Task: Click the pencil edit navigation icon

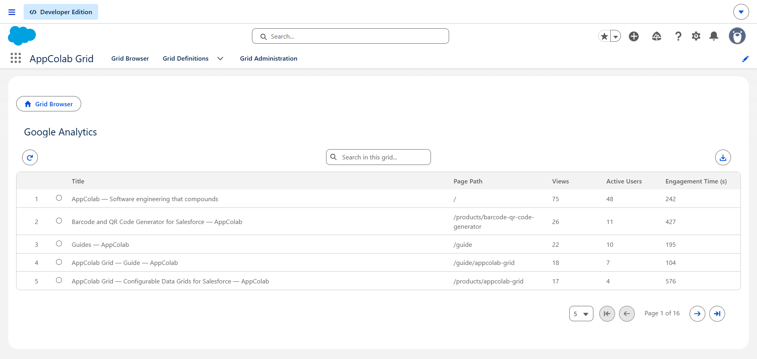Action: (x=745, y=59)
